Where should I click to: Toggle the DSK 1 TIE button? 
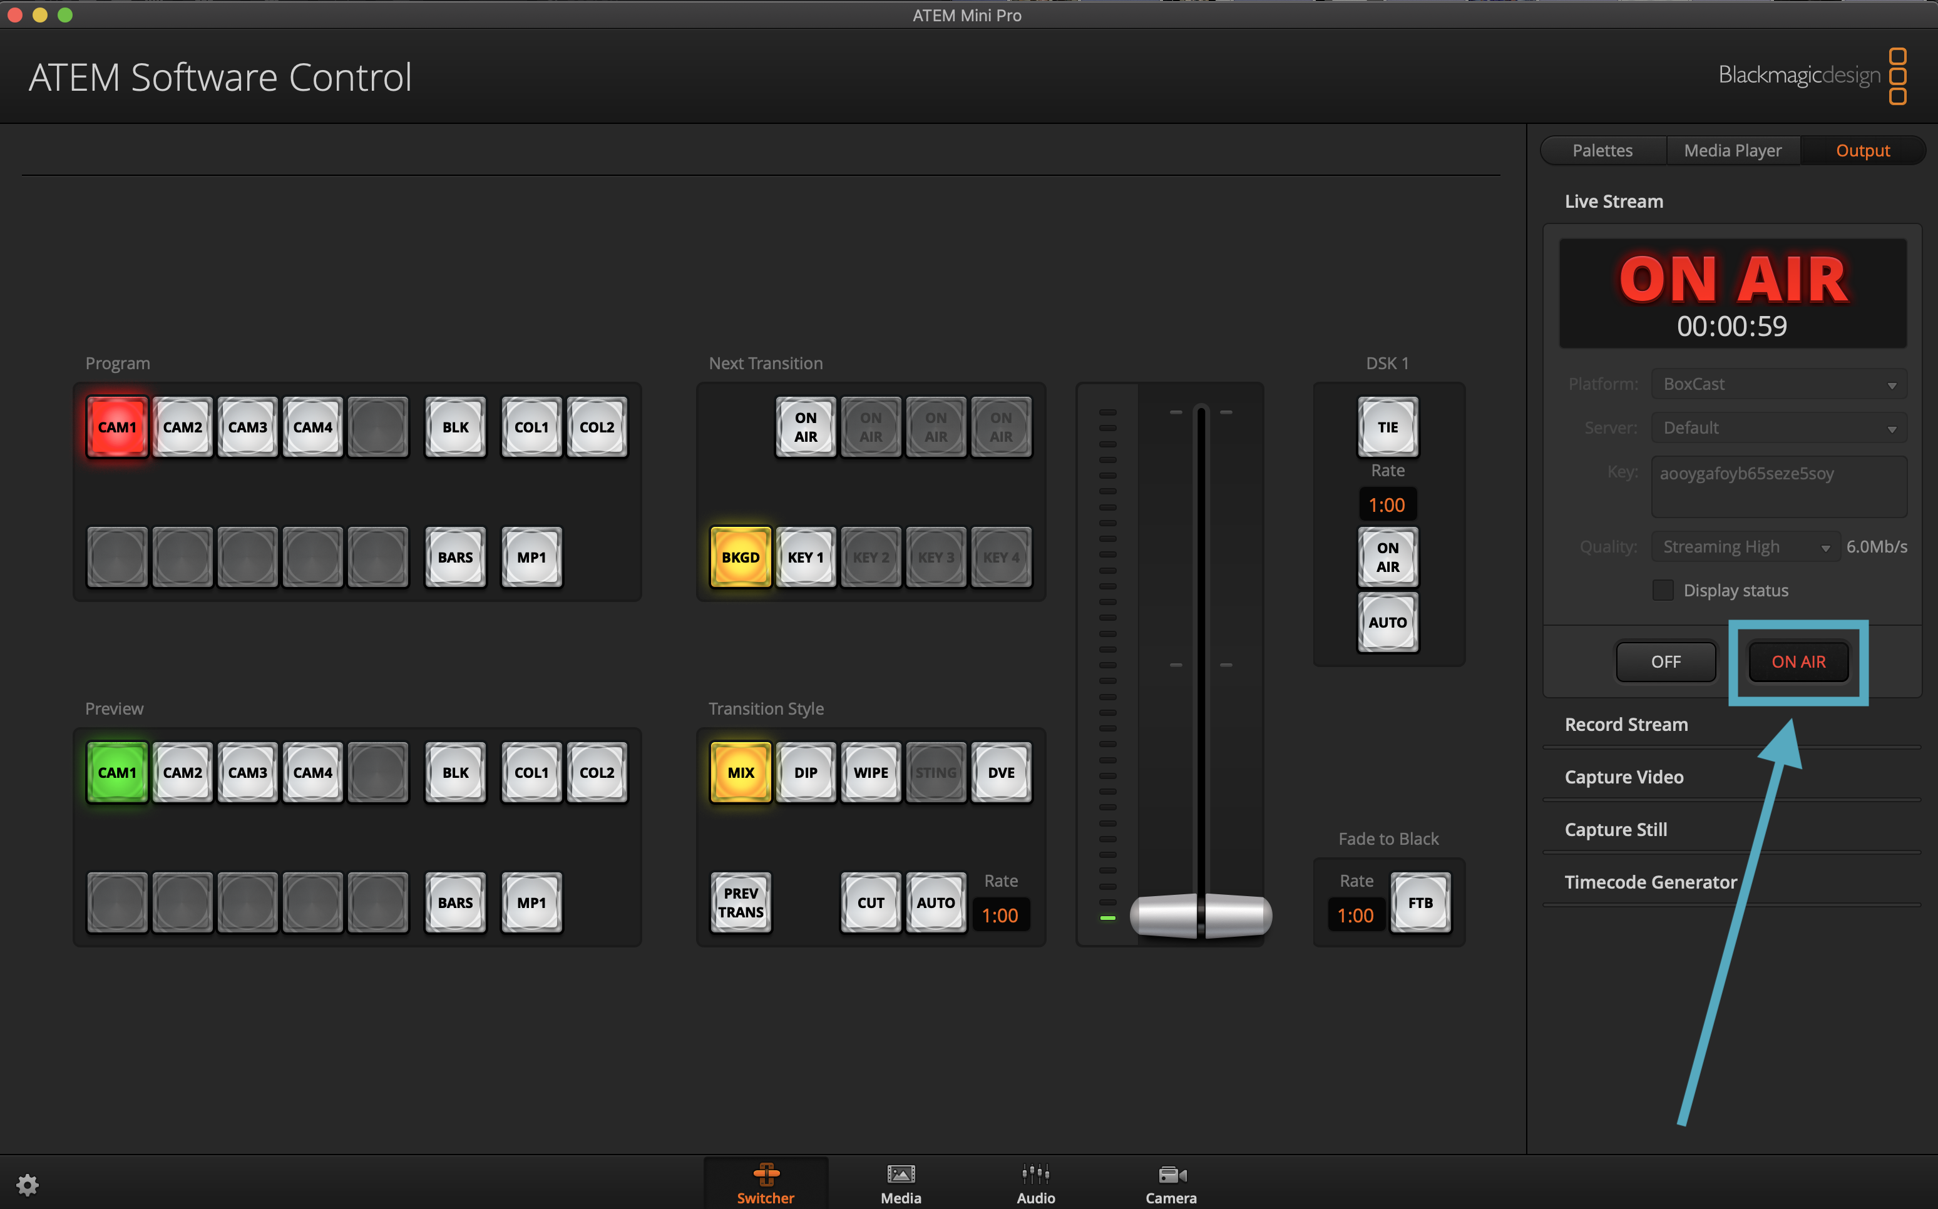tap(1387, 427)
